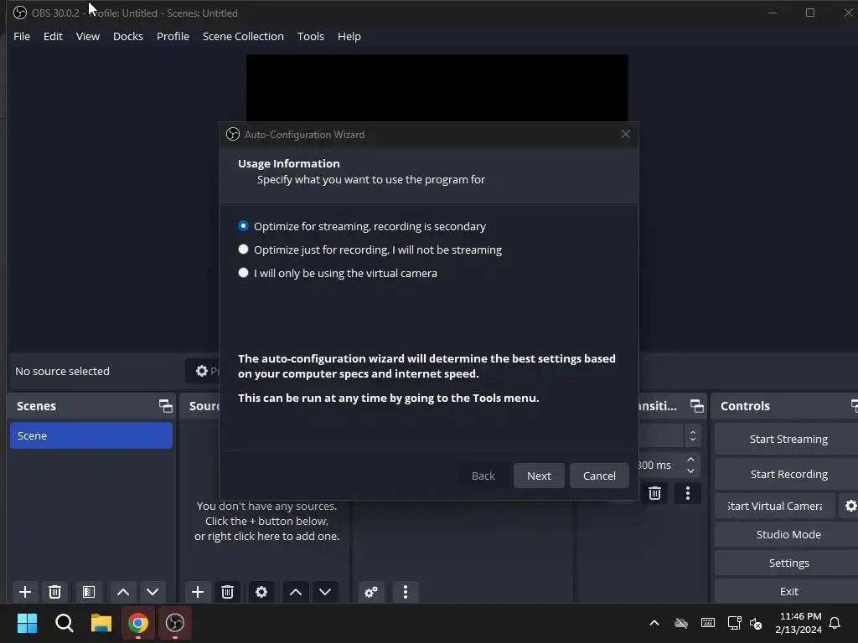Choose virtual camera only radio option

coord(244,273)
